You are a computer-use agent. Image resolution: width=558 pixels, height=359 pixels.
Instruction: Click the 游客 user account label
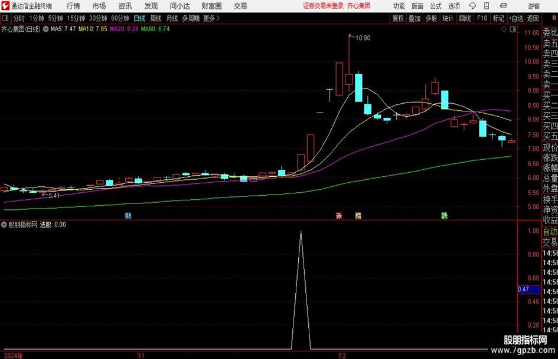(534, 6)
